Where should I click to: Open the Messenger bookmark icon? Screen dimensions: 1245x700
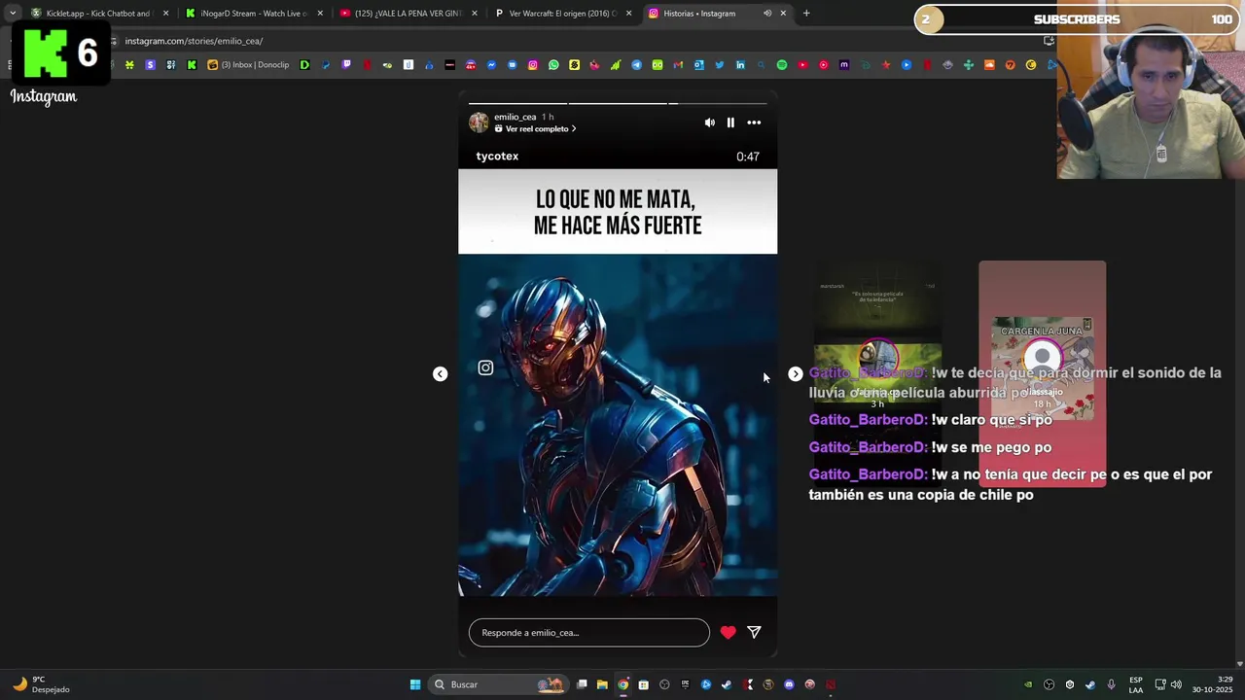click(491, 65)
